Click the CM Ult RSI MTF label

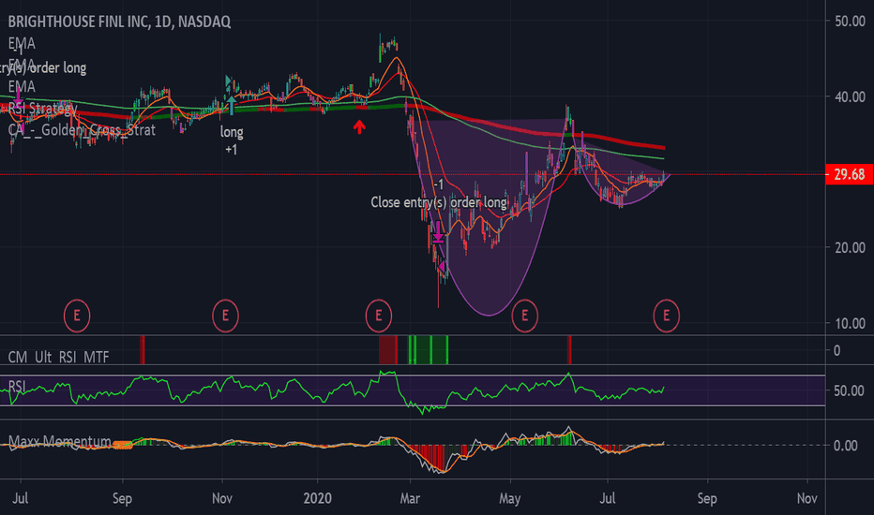58,357
